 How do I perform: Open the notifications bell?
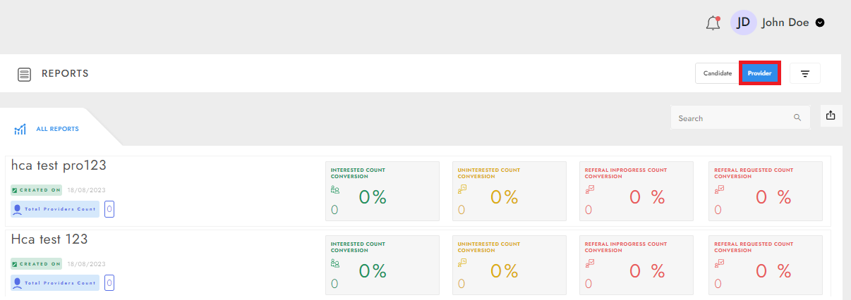click(x=713, y=23)
